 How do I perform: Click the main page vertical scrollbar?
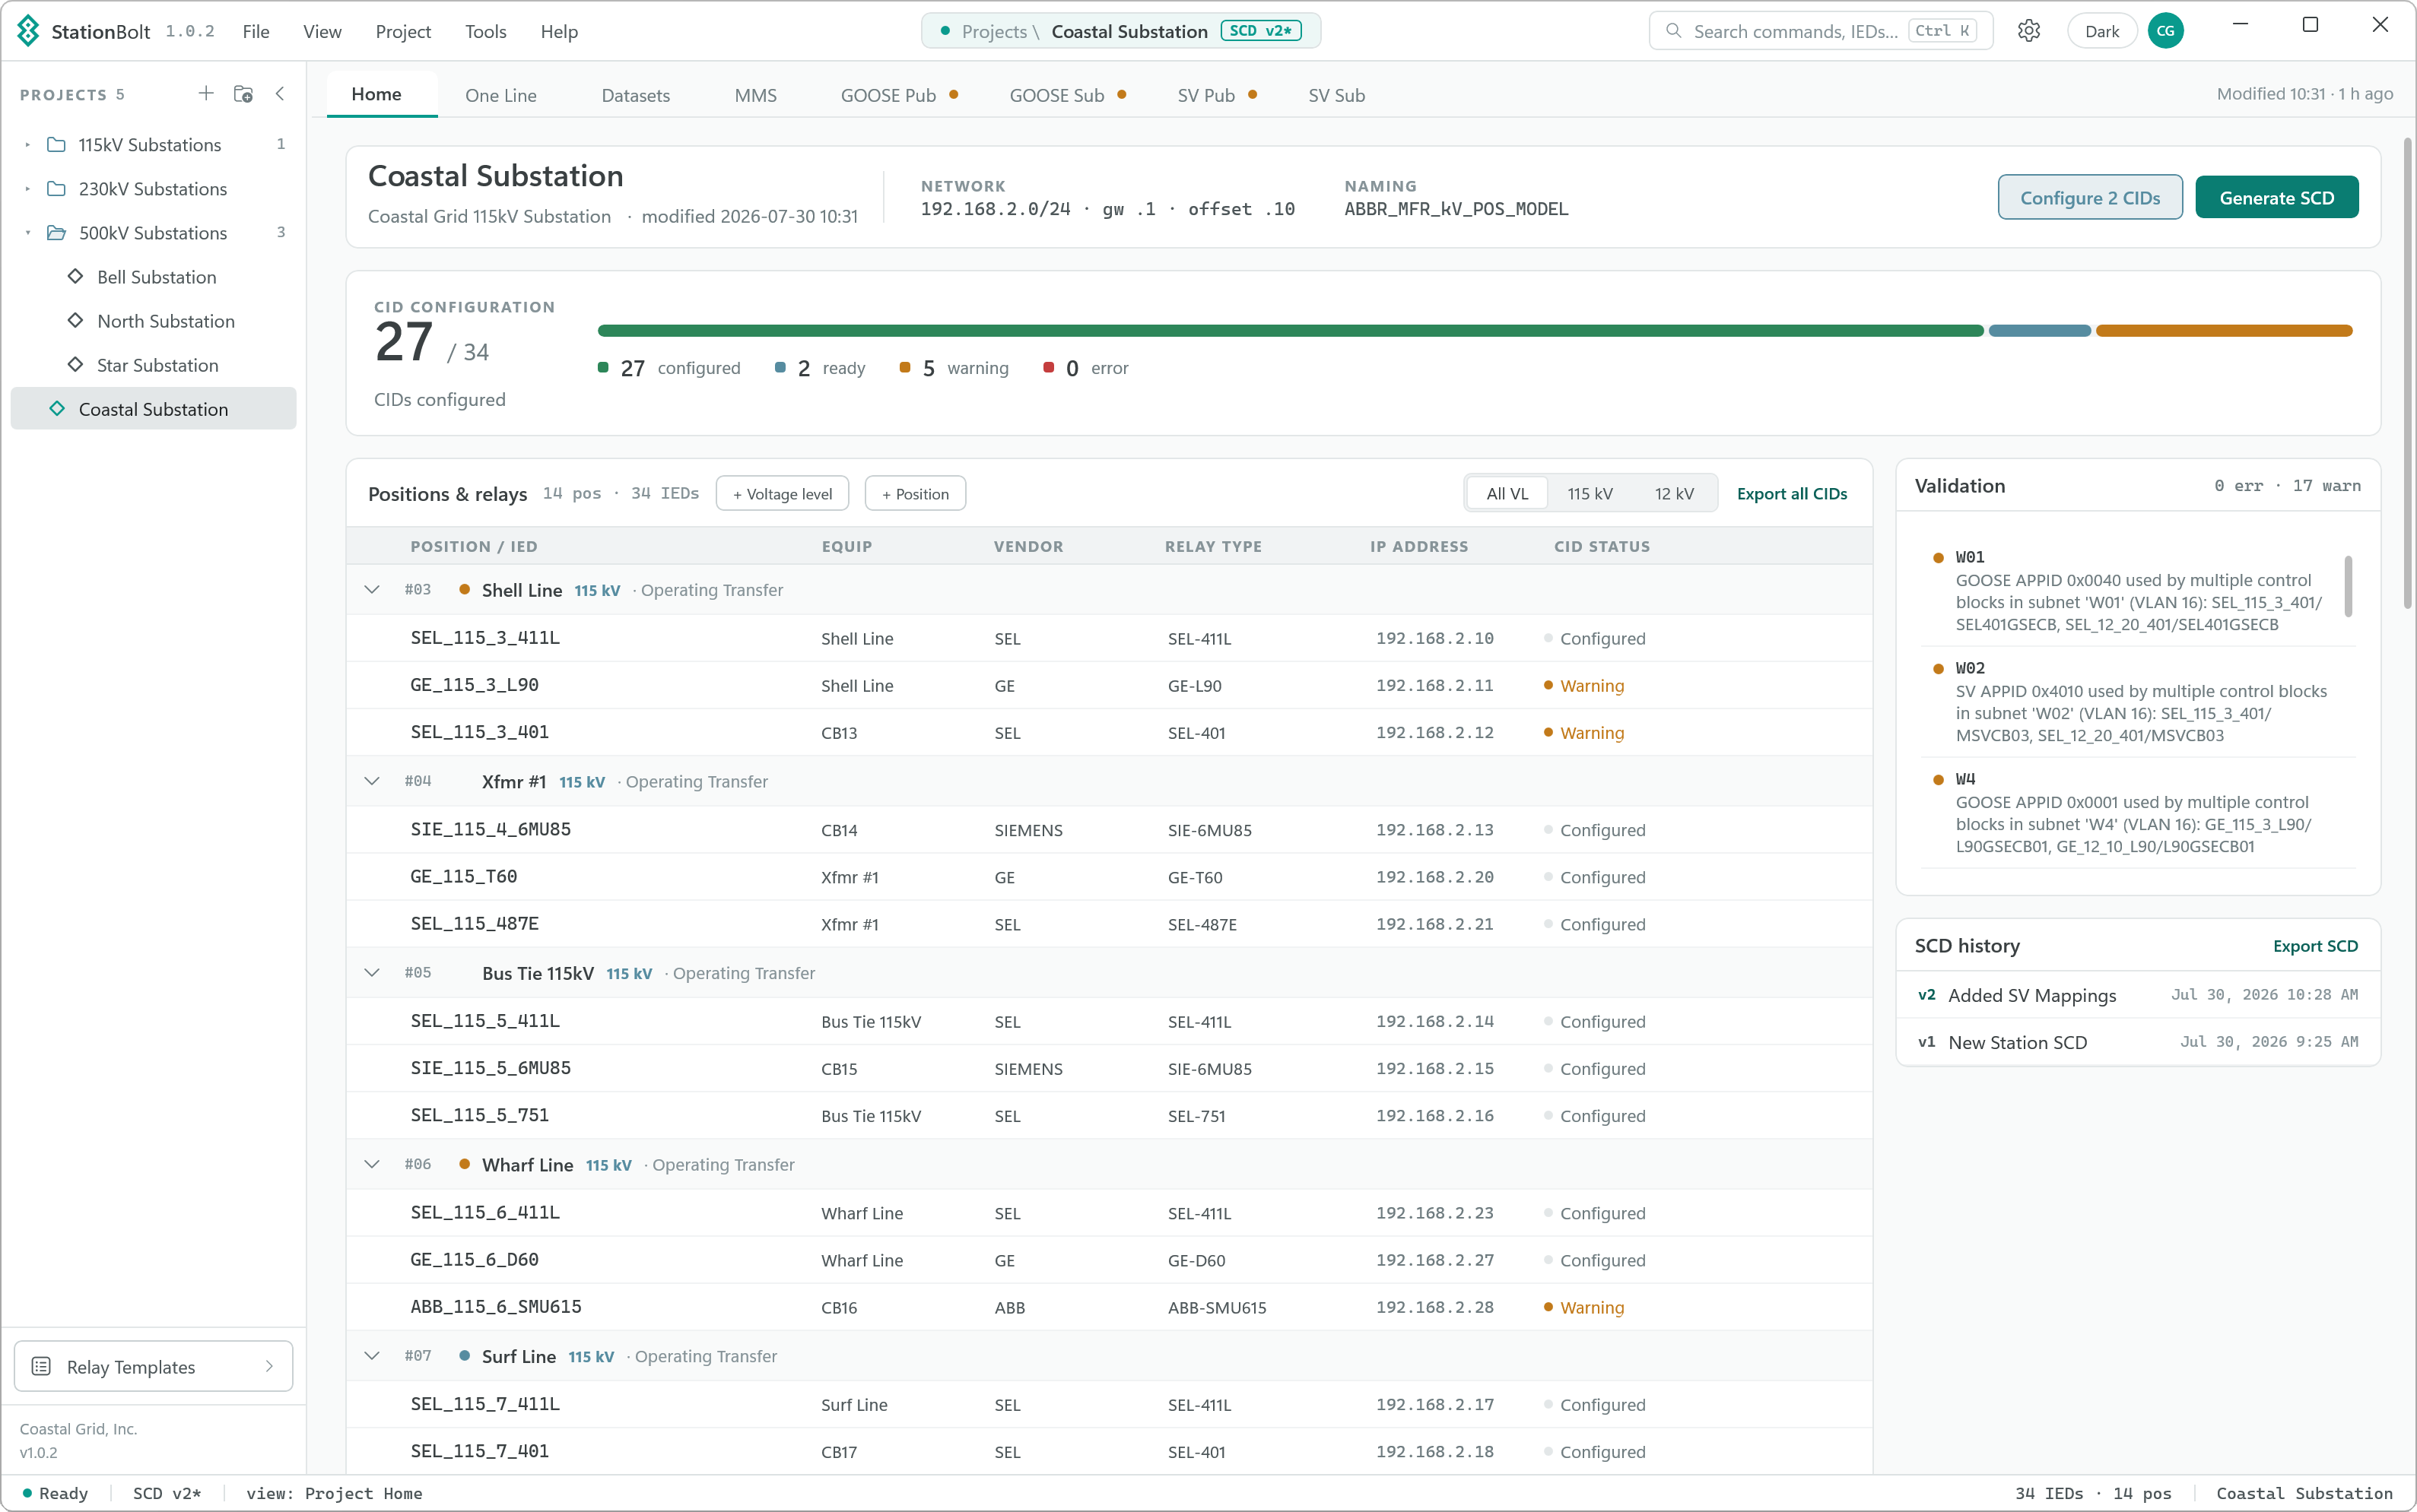point(2407,372)
